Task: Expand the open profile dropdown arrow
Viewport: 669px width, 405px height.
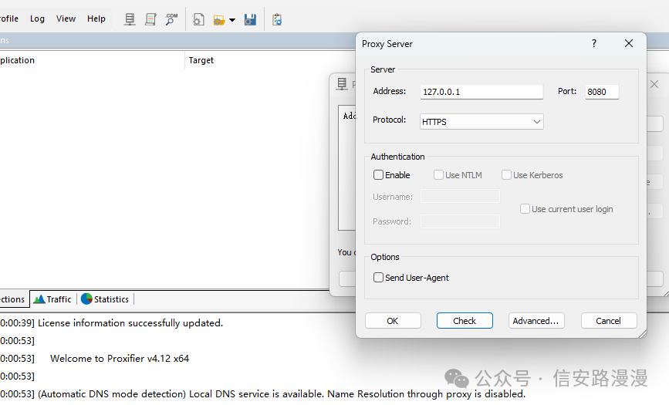Action: pyautogui.click(x=232, y=19)
